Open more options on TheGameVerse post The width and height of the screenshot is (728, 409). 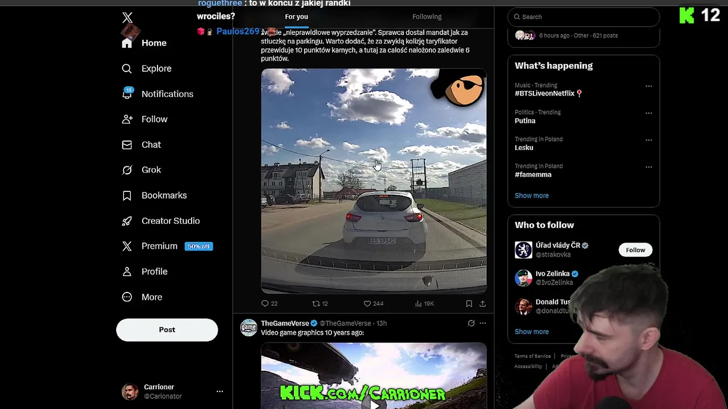click(x=482, y=323)
